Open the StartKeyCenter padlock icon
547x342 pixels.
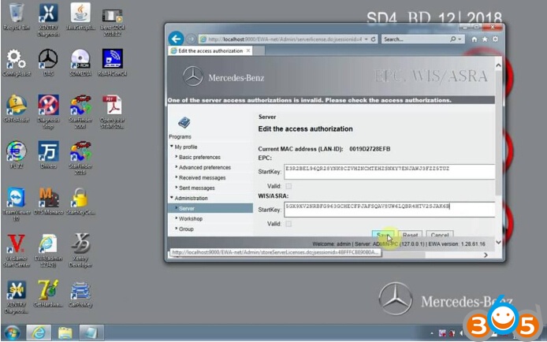point(80,202)
